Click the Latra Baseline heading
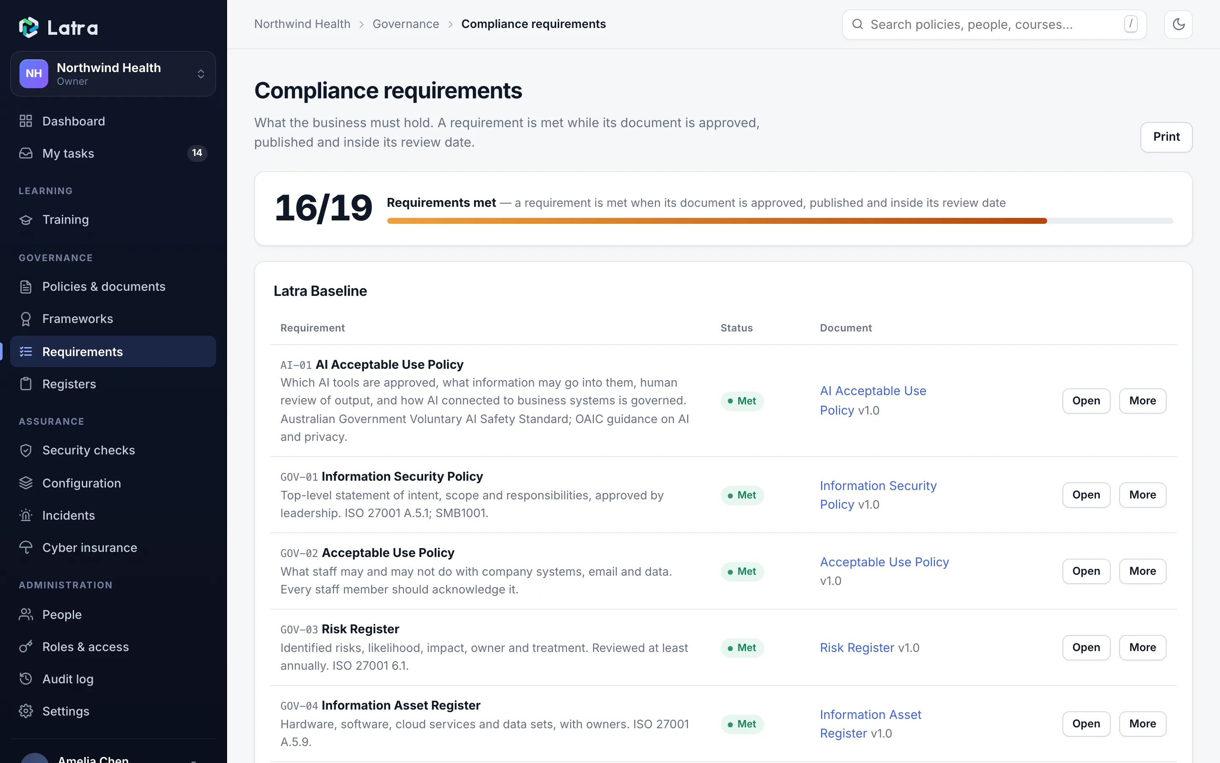 pyautogui.click(x=320, y=291)
